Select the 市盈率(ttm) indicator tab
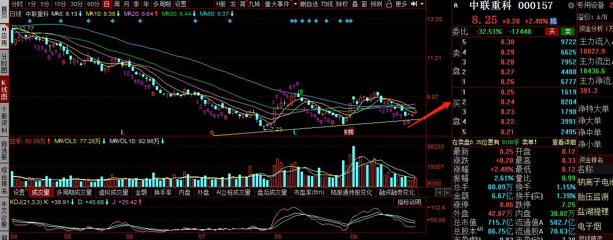 [x=310, y=192]
